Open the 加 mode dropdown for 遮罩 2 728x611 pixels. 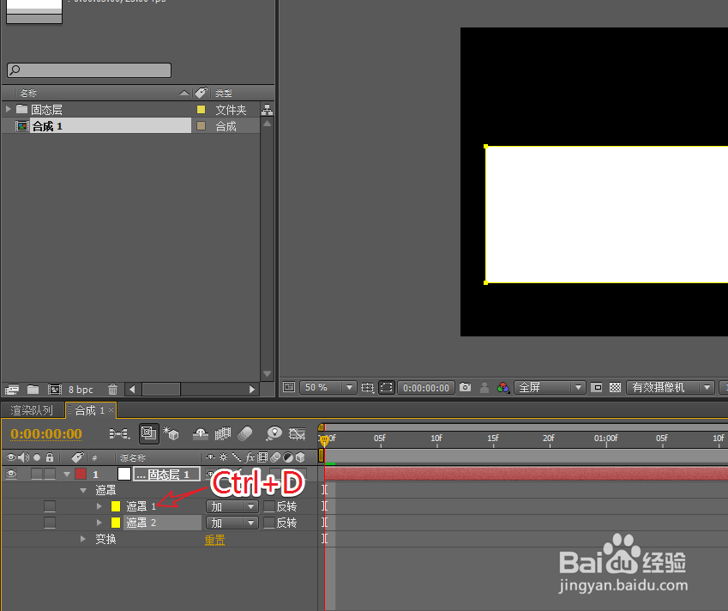(232, 523)
